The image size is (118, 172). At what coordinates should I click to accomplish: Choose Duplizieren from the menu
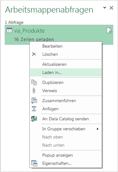tap(66, 82)
